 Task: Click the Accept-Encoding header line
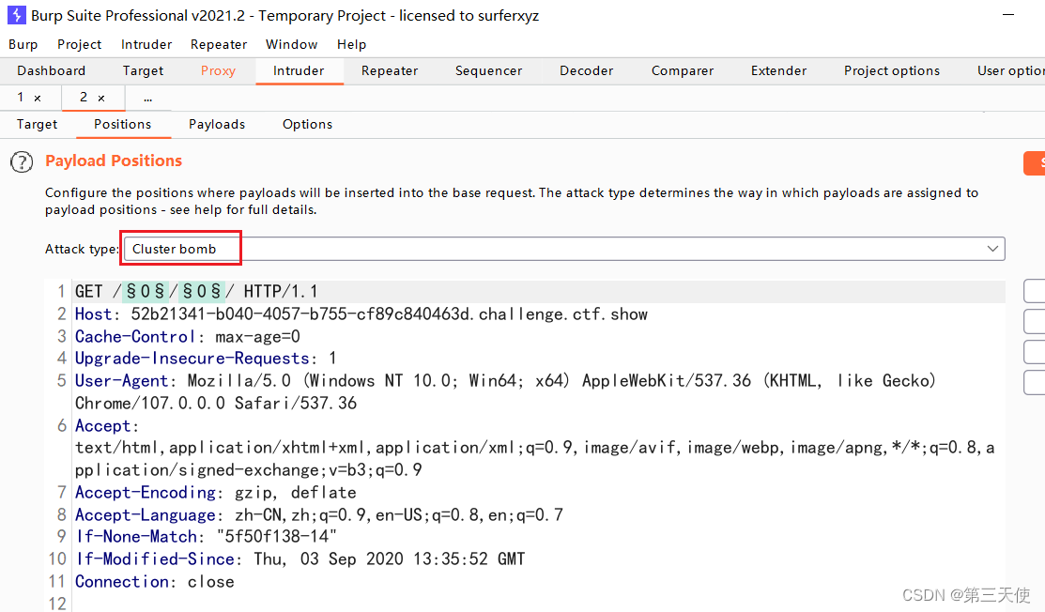[215, 493]
